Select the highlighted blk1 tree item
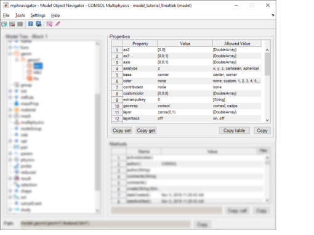Screen dimensions: 314x235 point(38,66)
